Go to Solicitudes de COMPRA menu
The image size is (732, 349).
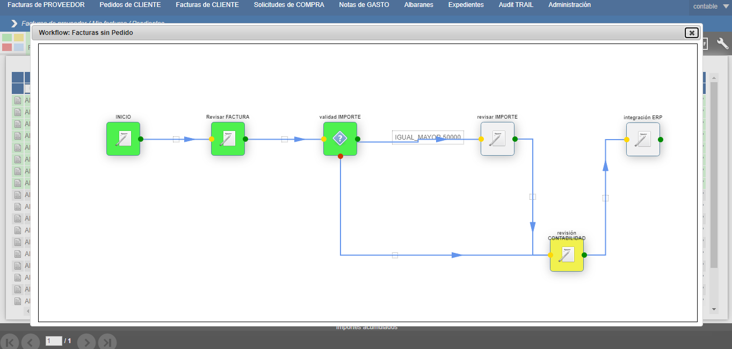[289, 5]
